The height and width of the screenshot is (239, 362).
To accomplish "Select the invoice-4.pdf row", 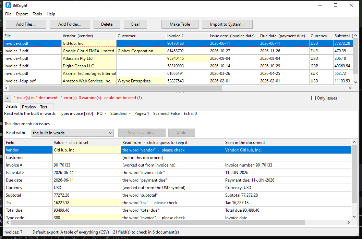I will tap(178, 58).
